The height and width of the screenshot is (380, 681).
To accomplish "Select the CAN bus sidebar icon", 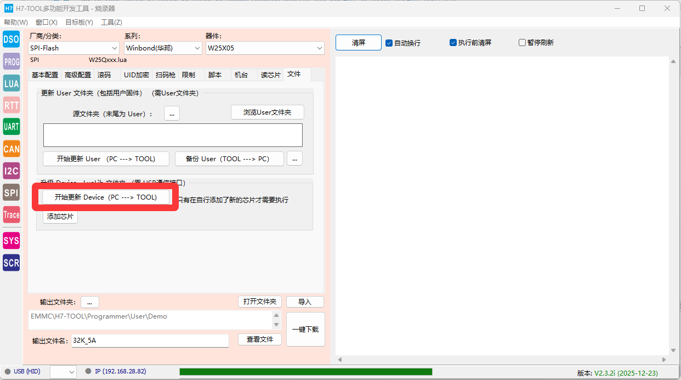I will tap(11, 149).
